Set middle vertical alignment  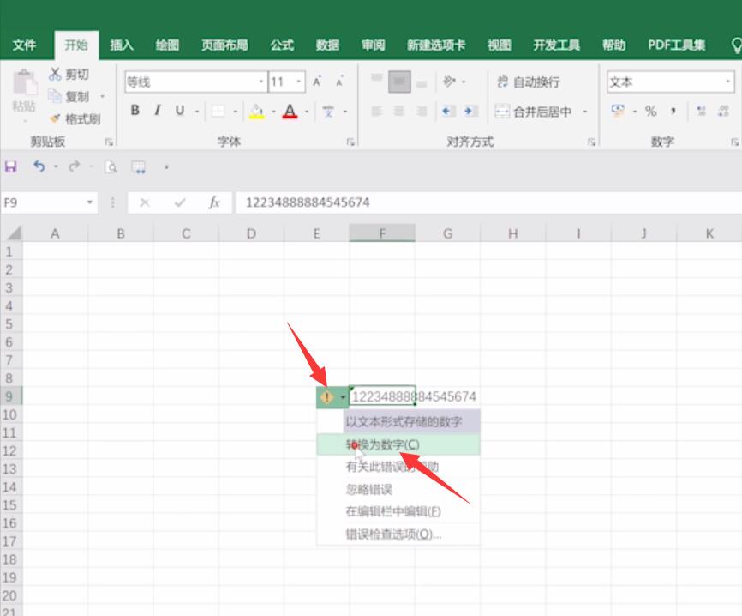[x=399, y=82]
